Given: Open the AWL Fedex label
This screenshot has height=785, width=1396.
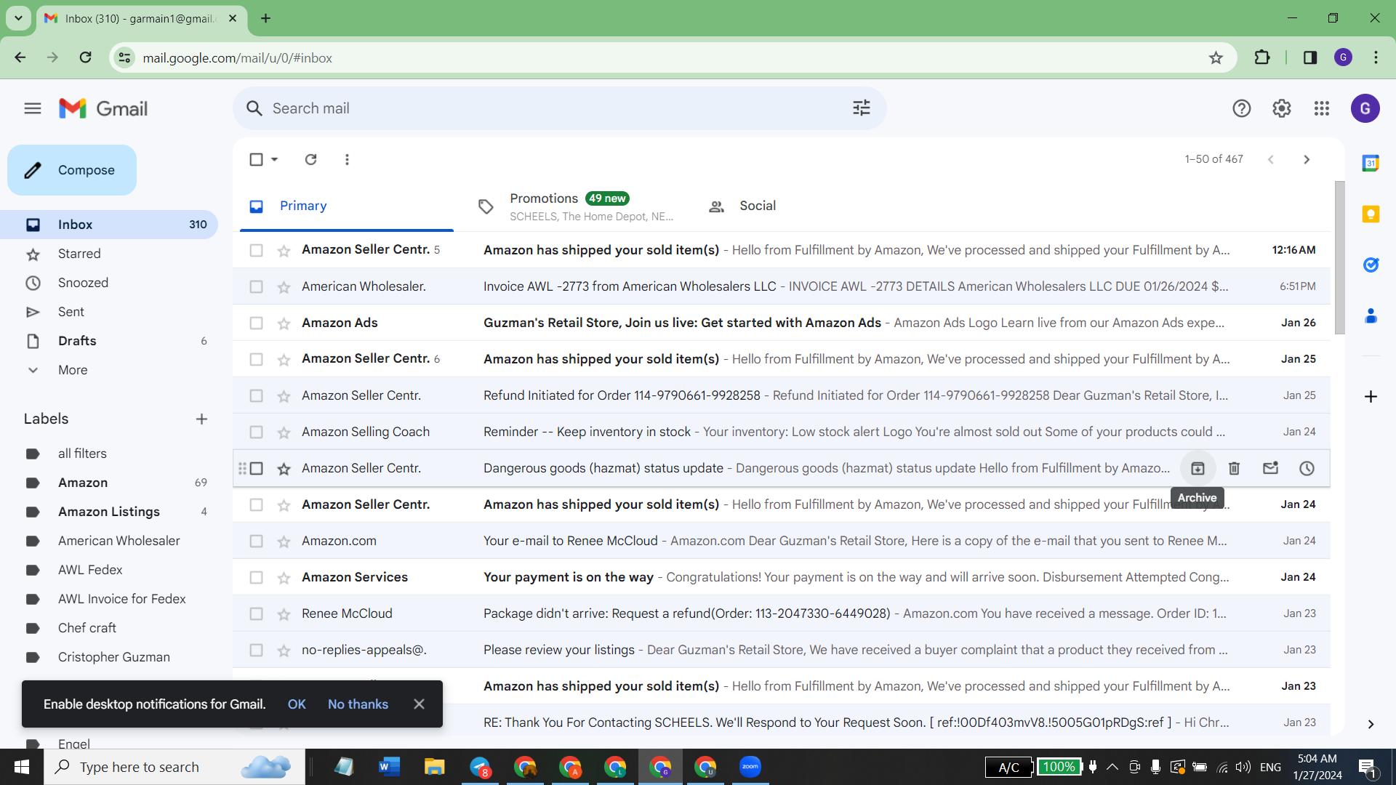Looking at the screenshot, I should [90, 570].
